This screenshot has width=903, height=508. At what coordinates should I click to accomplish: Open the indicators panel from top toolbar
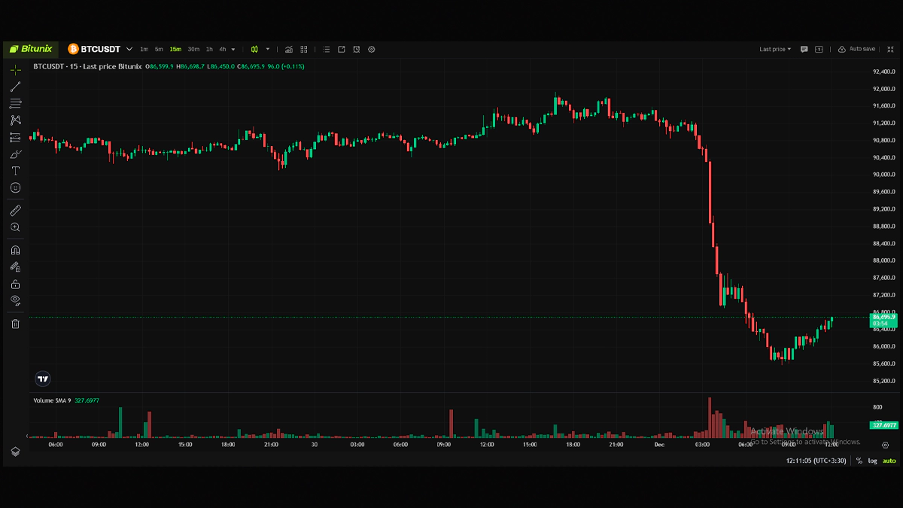(288, 50)
